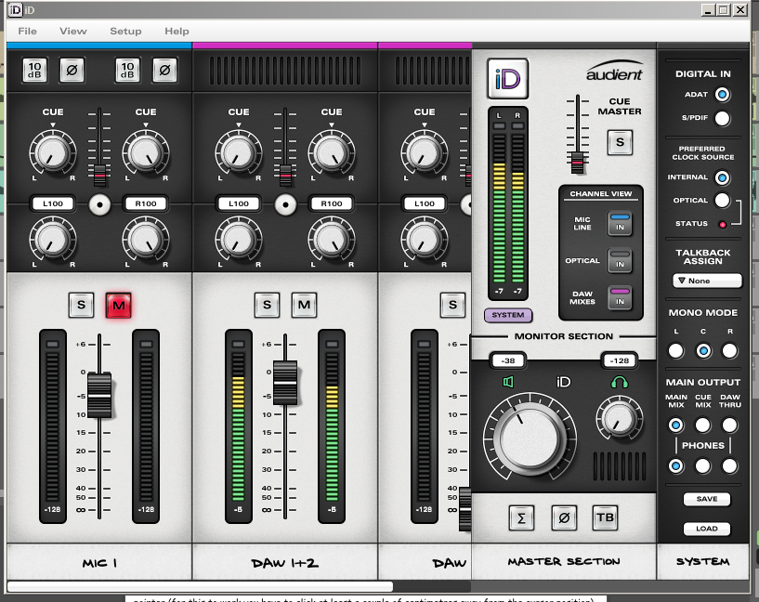
Task: Click the MIC 1 cue level fader
Action: pyautogui.click(x=99, y=176)
